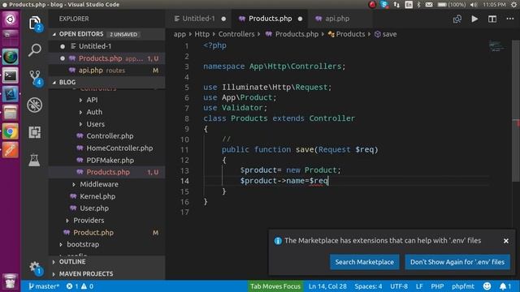Open the Search view in activity bar
The height and width of the screenshot is (292, 520).
click(x=34, y=50)
